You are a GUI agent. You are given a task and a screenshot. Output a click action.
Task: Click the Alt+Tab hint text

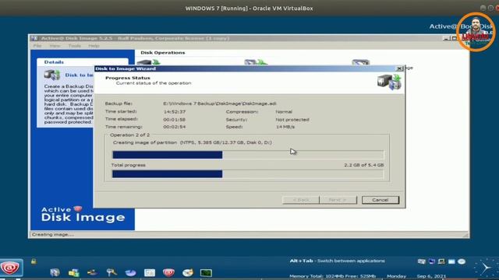[x=338, y=261]
